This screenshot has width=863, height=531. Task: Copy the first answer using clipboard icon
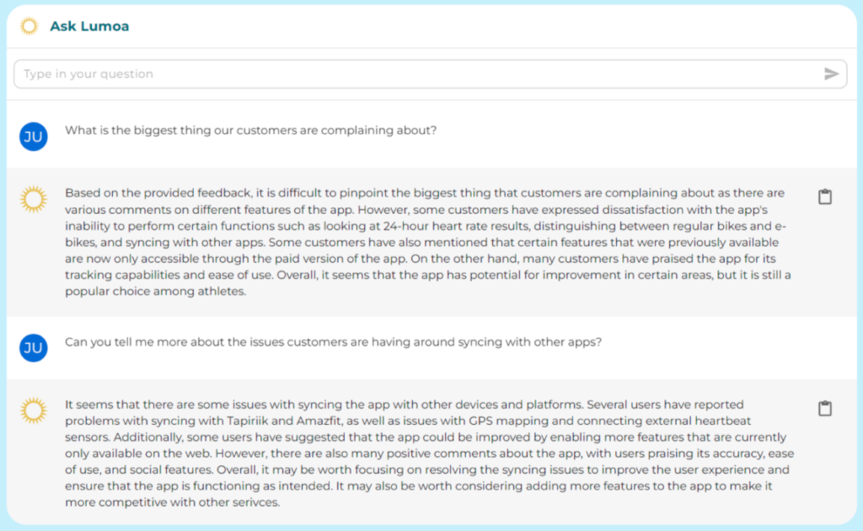point(825,197)
